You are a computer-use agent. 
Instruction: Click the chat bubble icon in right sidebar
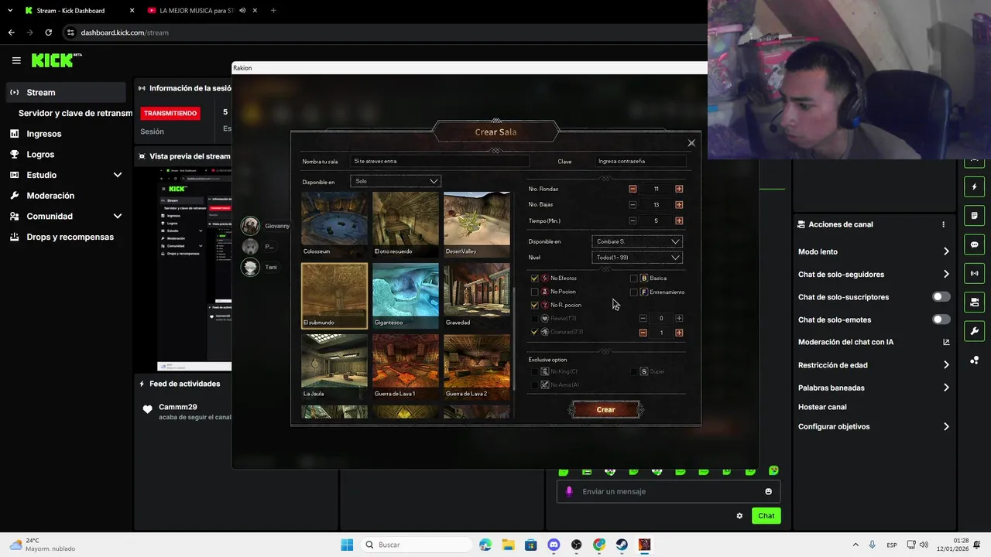point(974,244)
